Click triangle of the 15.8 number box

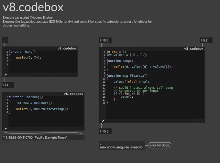click(101, 131)
